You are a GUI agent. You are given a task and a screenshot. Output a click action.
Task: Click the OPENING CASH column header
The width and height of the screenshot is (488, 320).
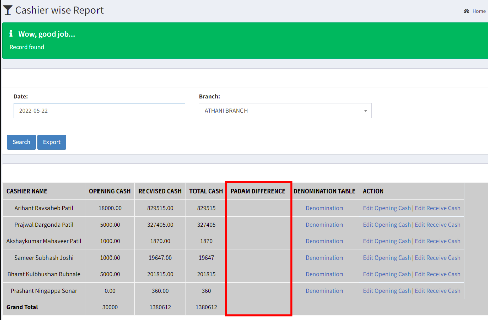(110, 191)
